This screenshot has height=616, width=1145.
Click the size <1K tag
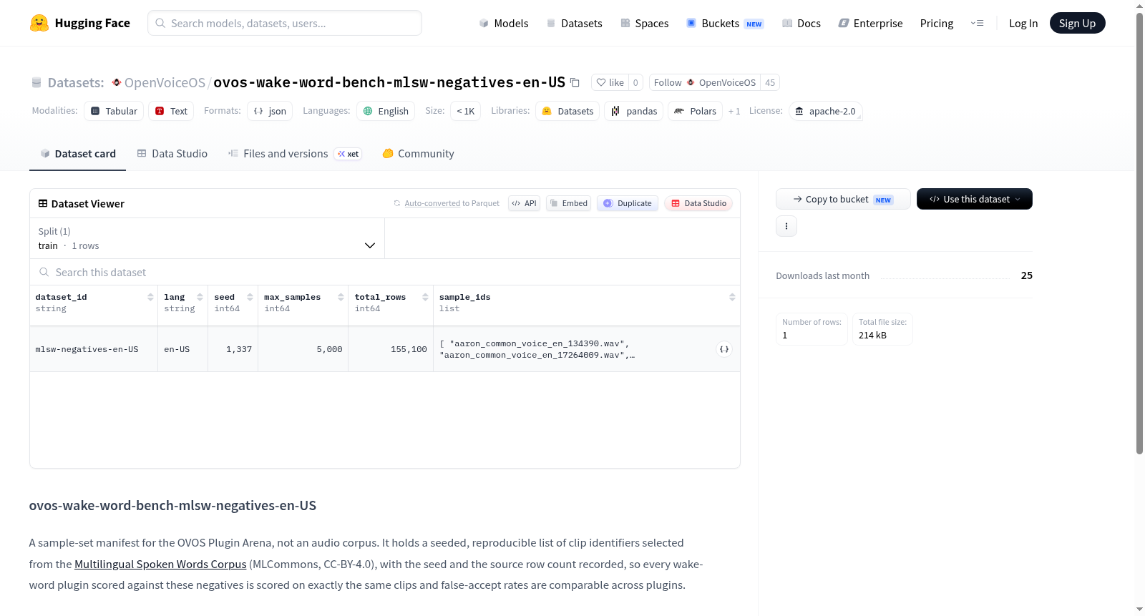pos(465,111)
